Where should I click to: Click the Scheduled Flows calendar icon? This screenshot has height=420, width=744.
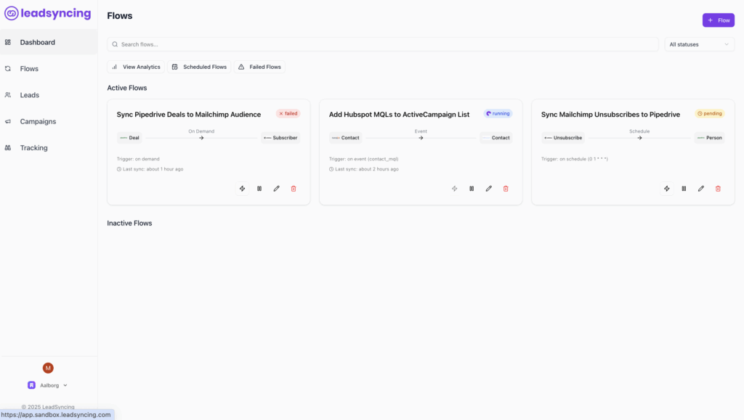pyautogui.click(x=174, y=67)
